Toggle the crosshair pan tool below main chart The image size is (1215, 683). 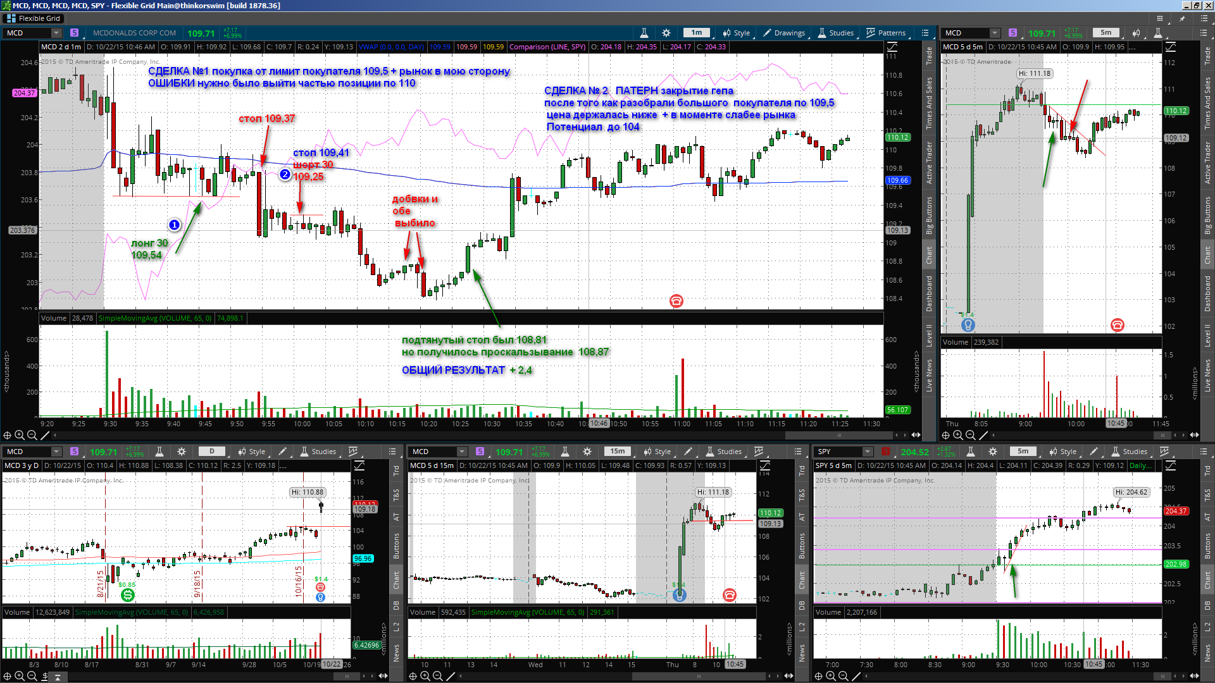8,435
